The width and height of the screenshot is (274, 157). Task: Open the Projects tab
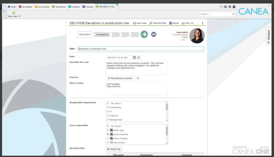pyautogui.click(x=74, y=7)
